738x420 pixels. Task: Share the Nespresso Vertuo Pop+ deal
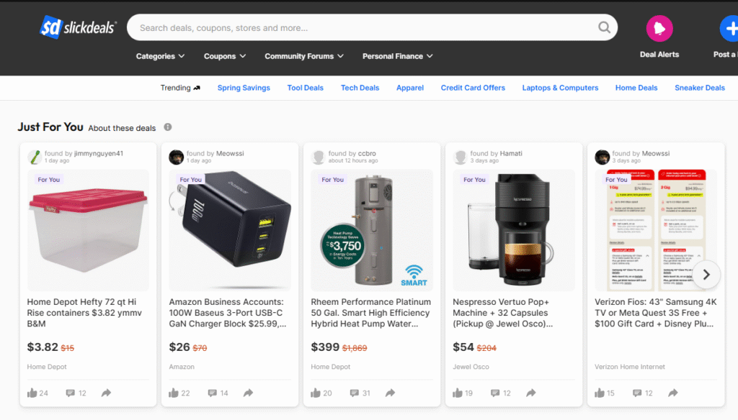point(531,393)
